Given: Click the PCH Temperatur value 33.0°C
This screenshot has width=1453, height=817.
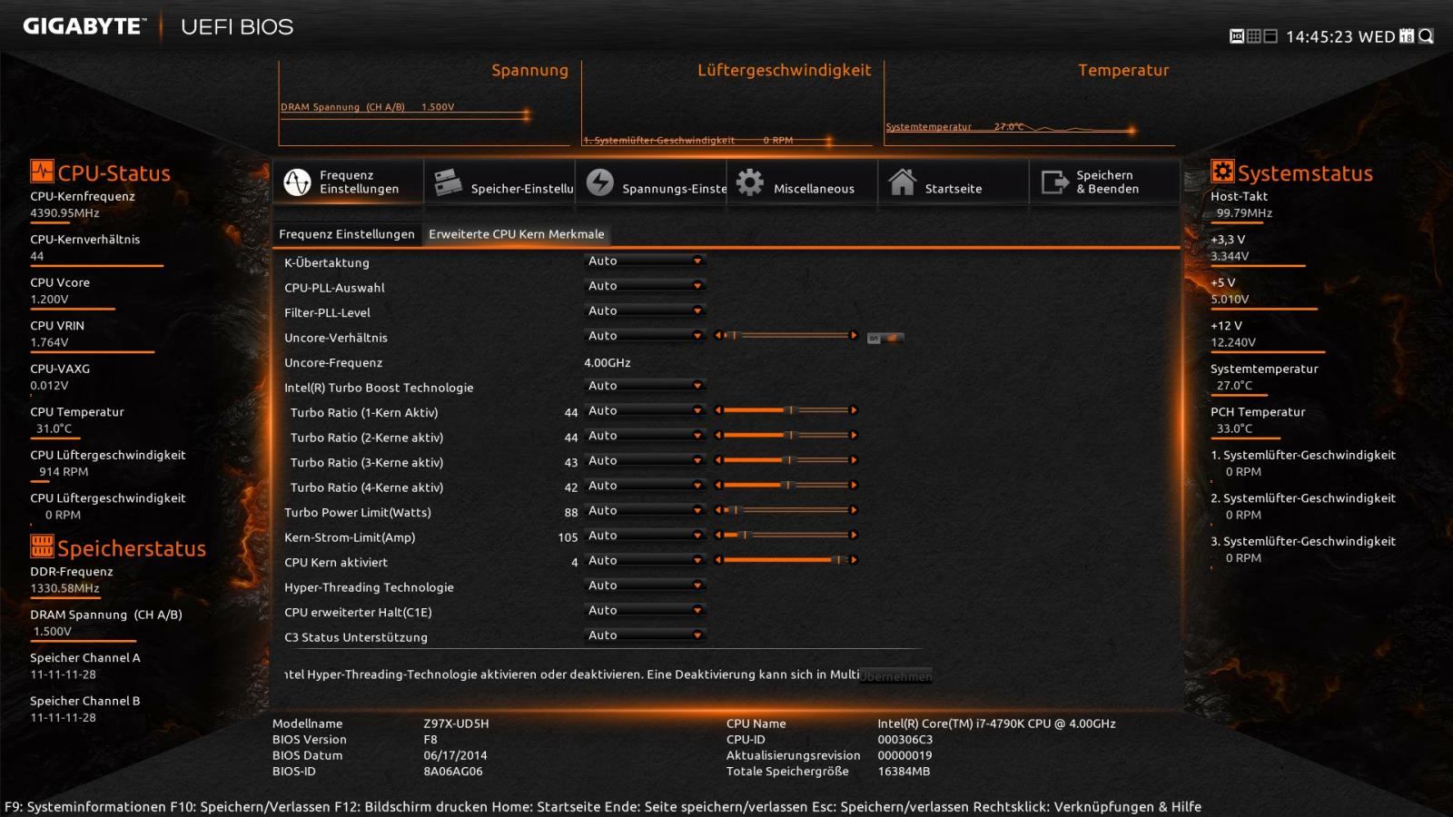Looking at the screenshot, I should point(1234,428).
